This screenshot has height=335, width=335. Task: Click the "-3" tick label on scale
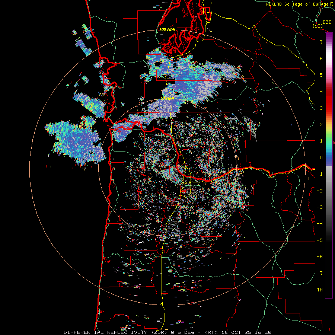(x=320, y=207)
